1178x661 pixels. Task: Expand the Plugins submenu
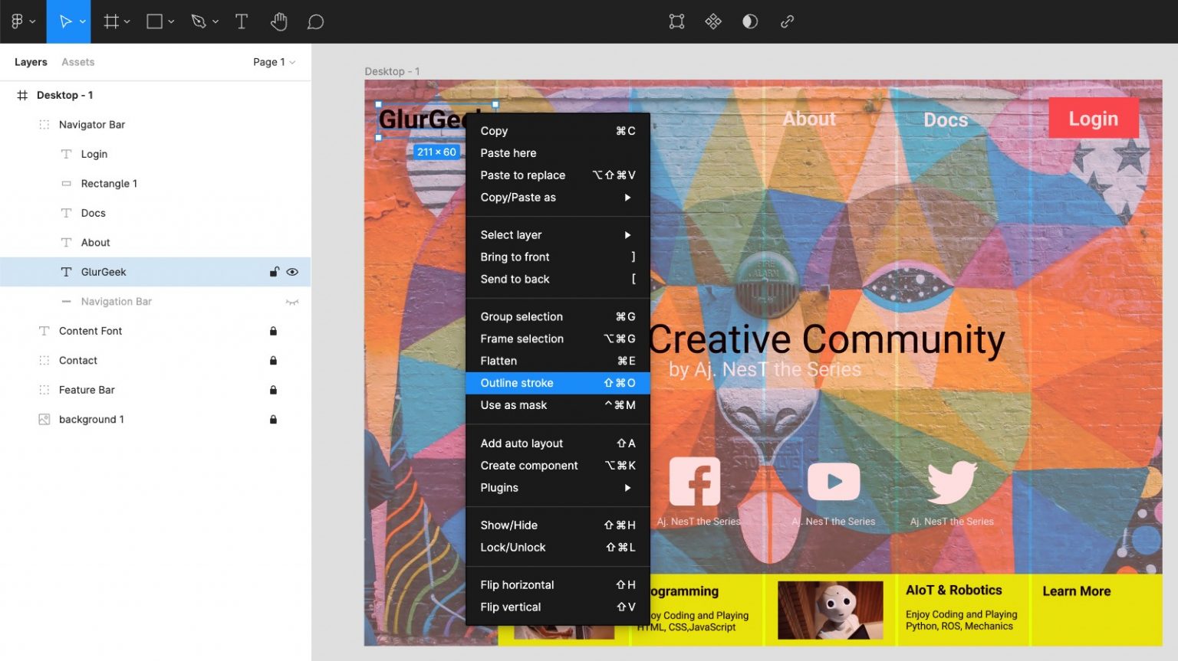point(557,488)
